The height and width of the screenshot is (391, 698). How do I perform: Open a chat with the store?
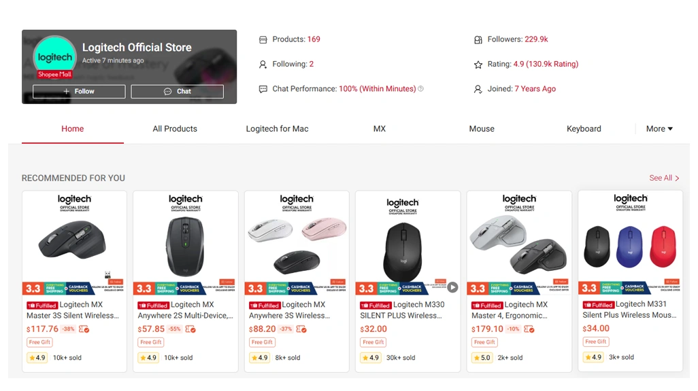[x=177, y=91]
